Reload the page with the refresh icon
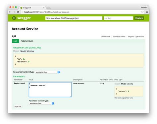Screen dimensions: 157x124 18,12
